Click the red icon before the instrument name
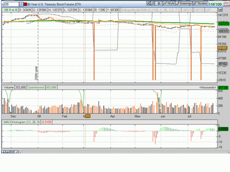Screen dimensions: 230x172 25,4
